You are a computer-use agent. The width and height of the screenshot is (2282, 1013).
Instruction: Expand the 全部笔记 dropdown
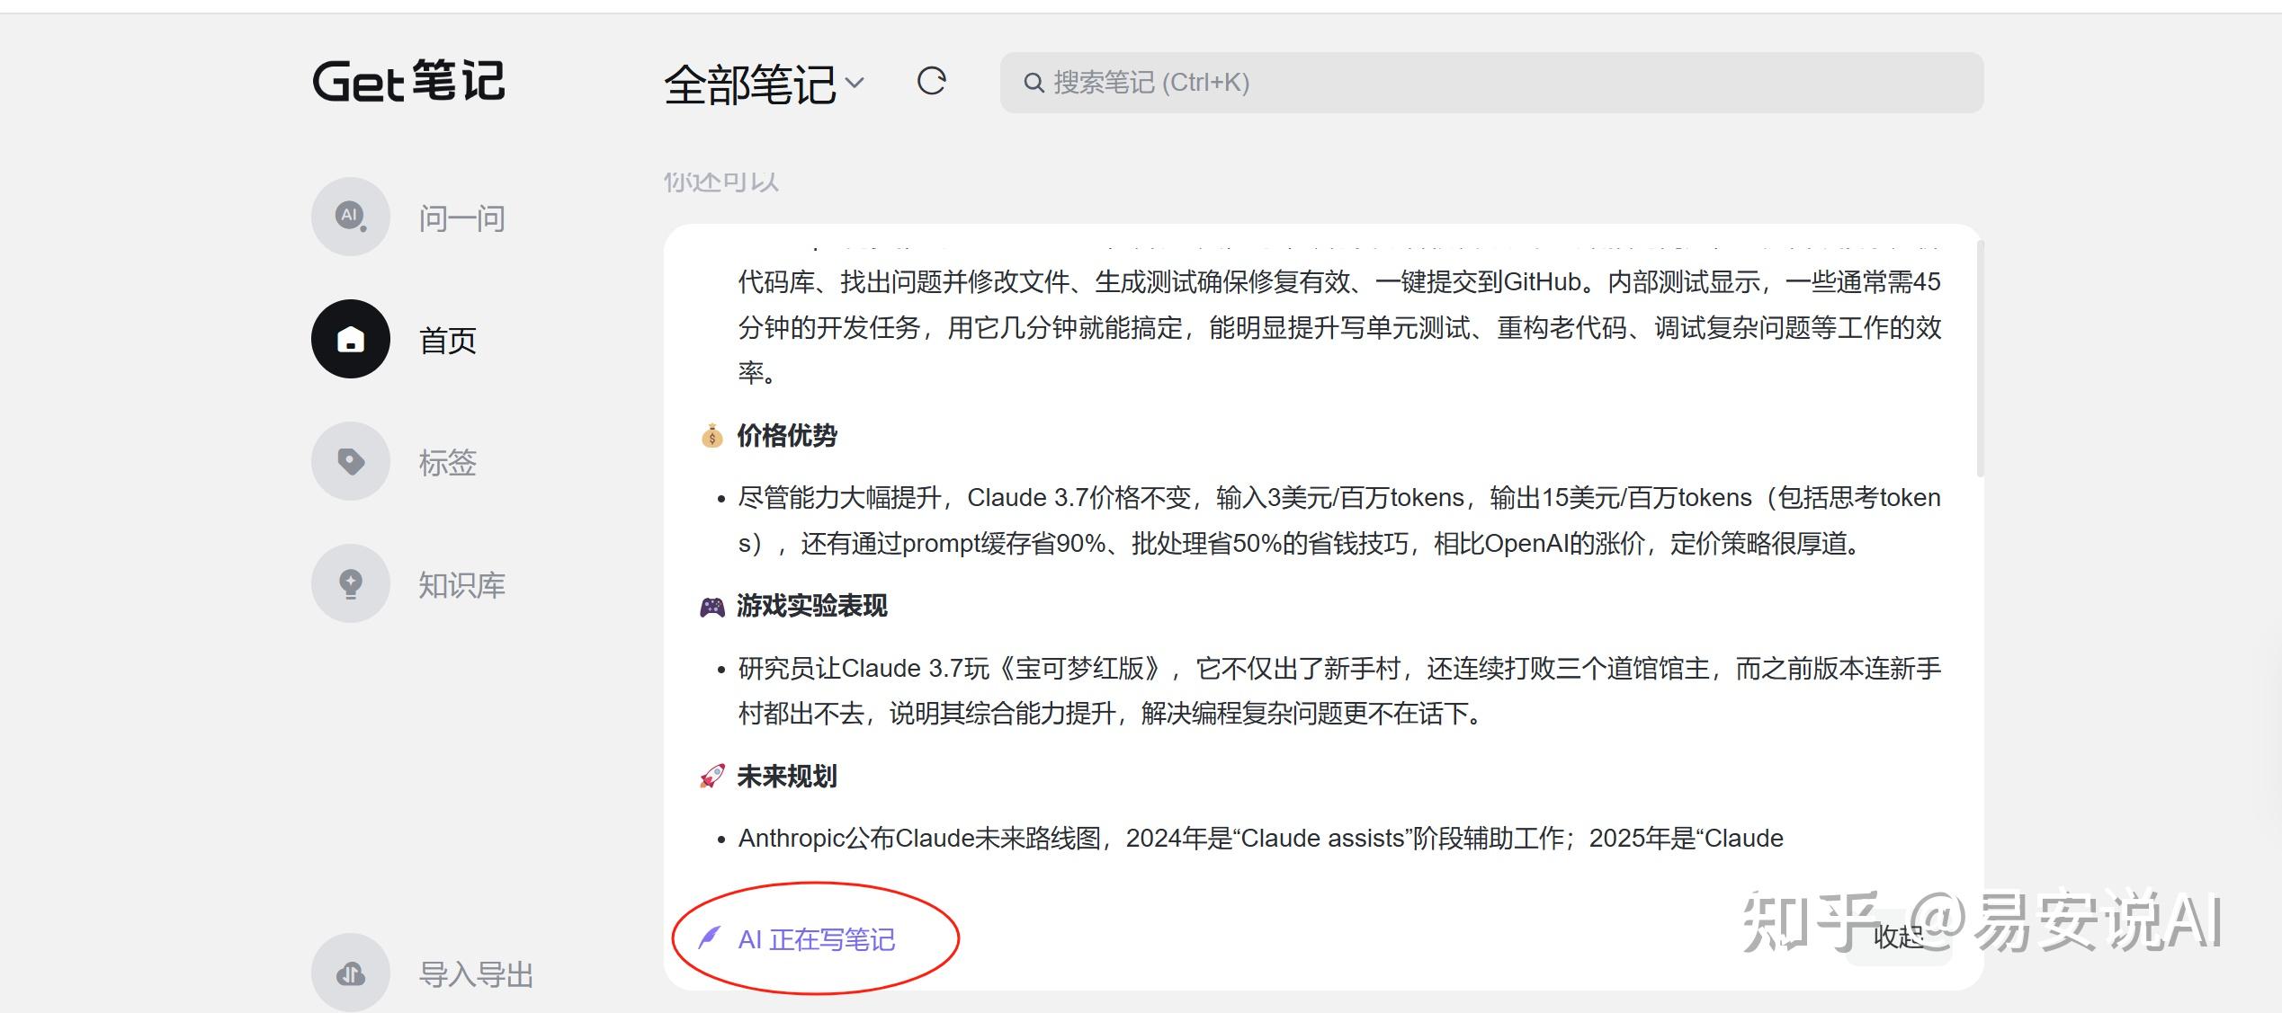coord(764,84)
